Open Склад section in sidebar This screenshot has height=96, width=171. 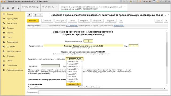(x=9, y=37)
